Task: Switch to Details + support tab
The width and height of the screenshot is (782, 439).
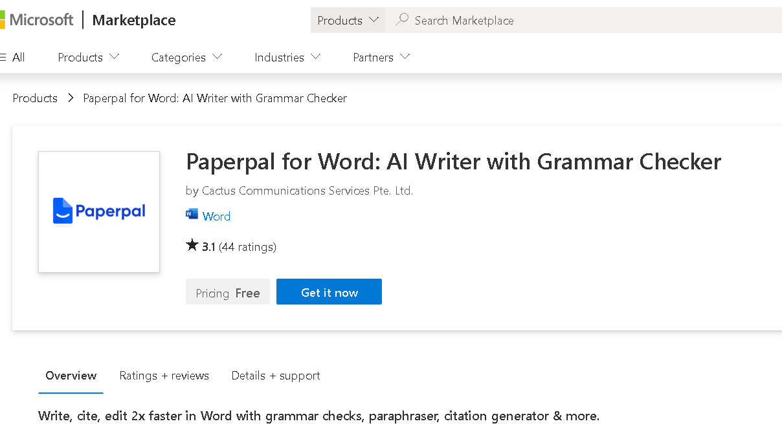Action: 276,376
